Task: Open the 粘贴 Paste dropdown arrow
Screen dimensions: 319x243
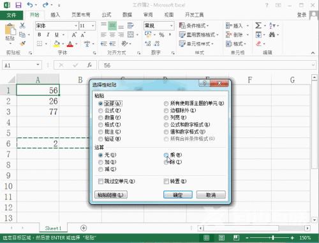Action: click(x=10, y=43)
